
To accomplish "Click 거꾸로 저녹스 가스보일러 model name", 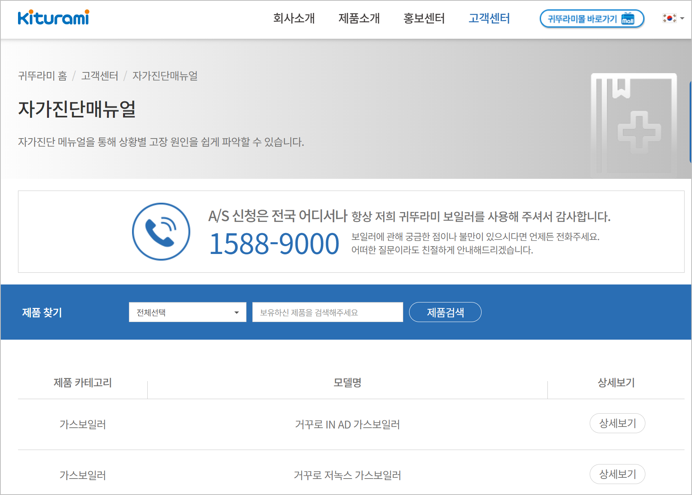I will [x=348, y=475].
